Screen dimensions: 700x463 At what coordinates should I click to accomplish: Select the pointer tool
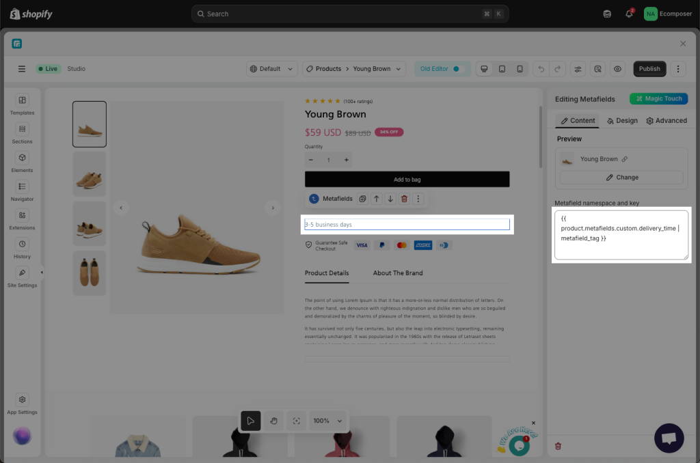[250, 421]
